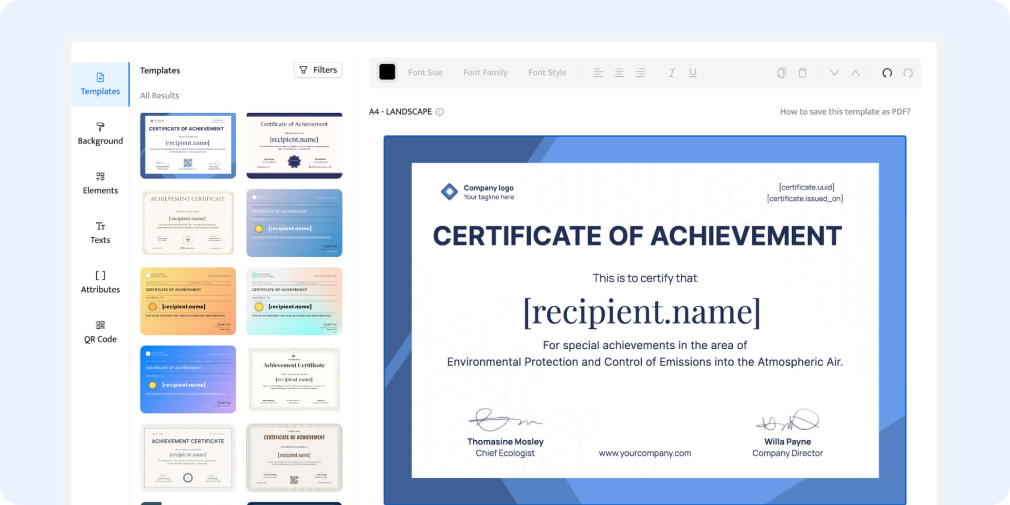Open the black text color swatch
1010x505 pixels.
click(x=387, y=72)
